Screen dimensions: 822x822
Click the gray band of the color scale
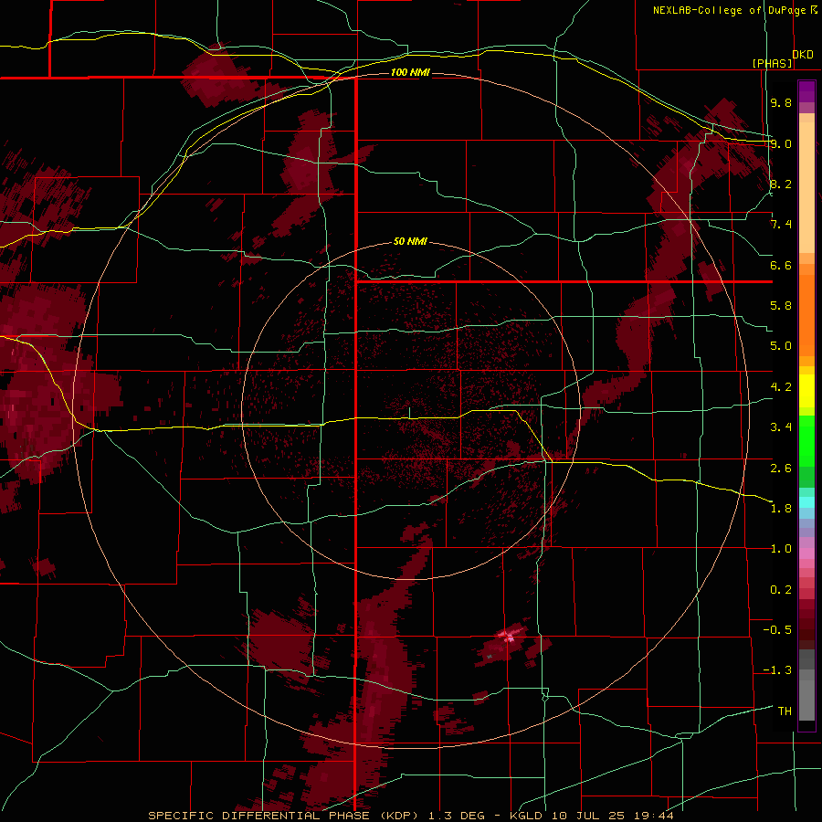(x=806, y=685)
